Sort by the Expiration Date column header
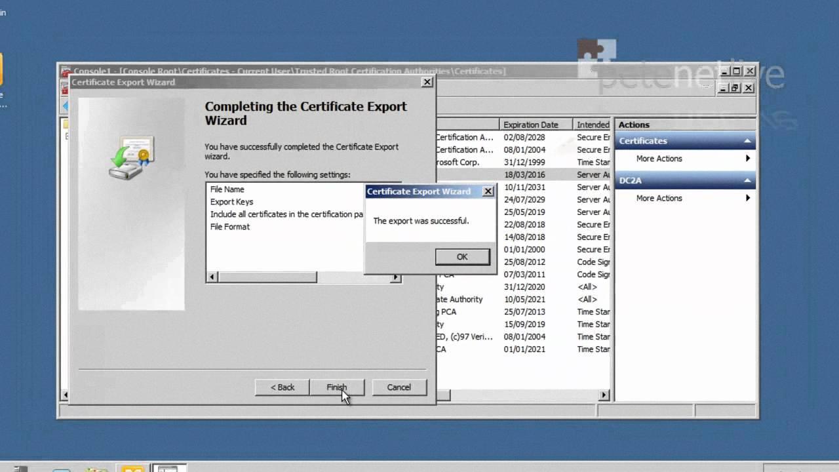839x472 pixels. (531, 125)
